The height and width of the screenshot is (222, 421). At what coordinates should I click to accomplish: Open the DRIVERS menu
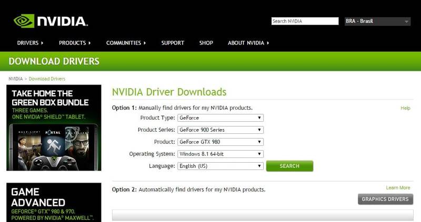30,43
